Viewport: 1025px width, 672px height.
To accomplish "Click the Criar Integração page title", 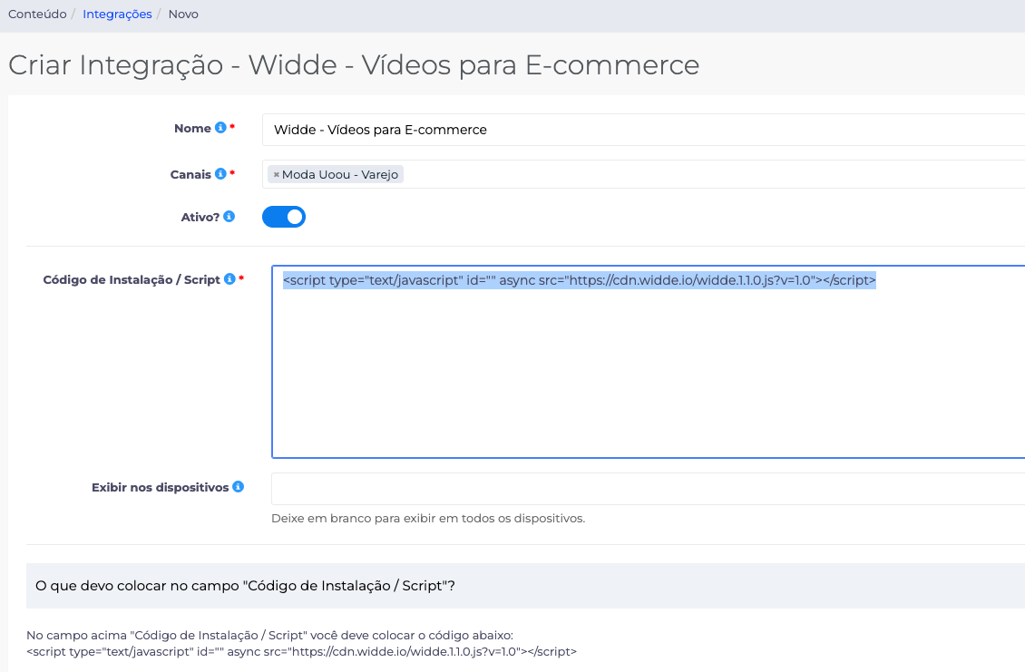I will 354,65.
